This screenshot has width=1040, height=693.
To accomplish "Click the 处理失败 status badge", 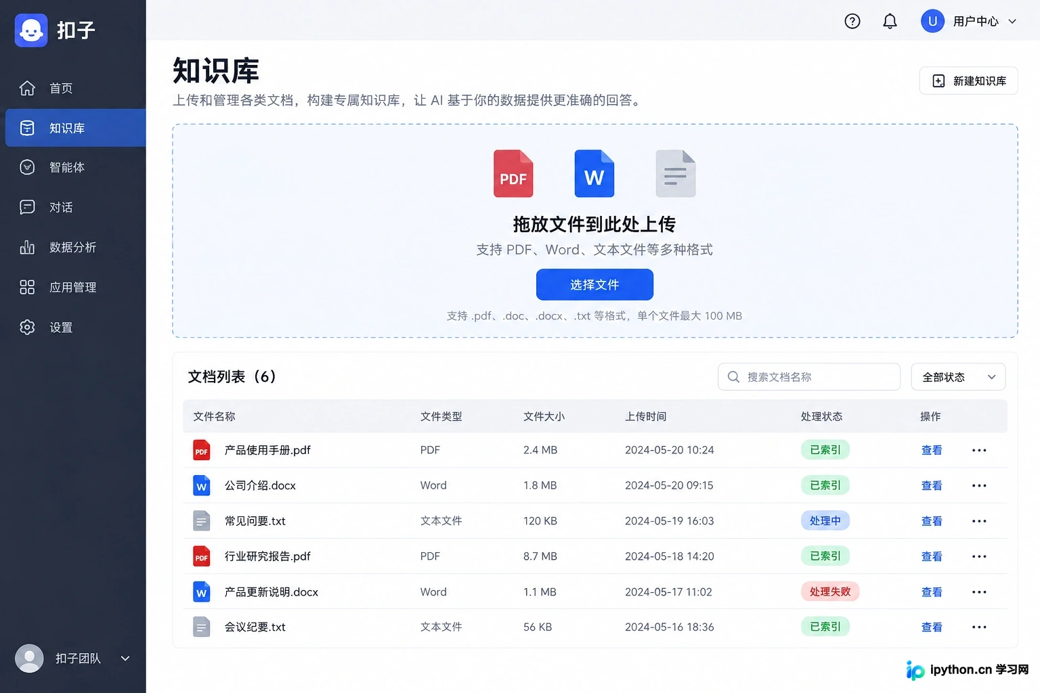I will pos(830,591).
